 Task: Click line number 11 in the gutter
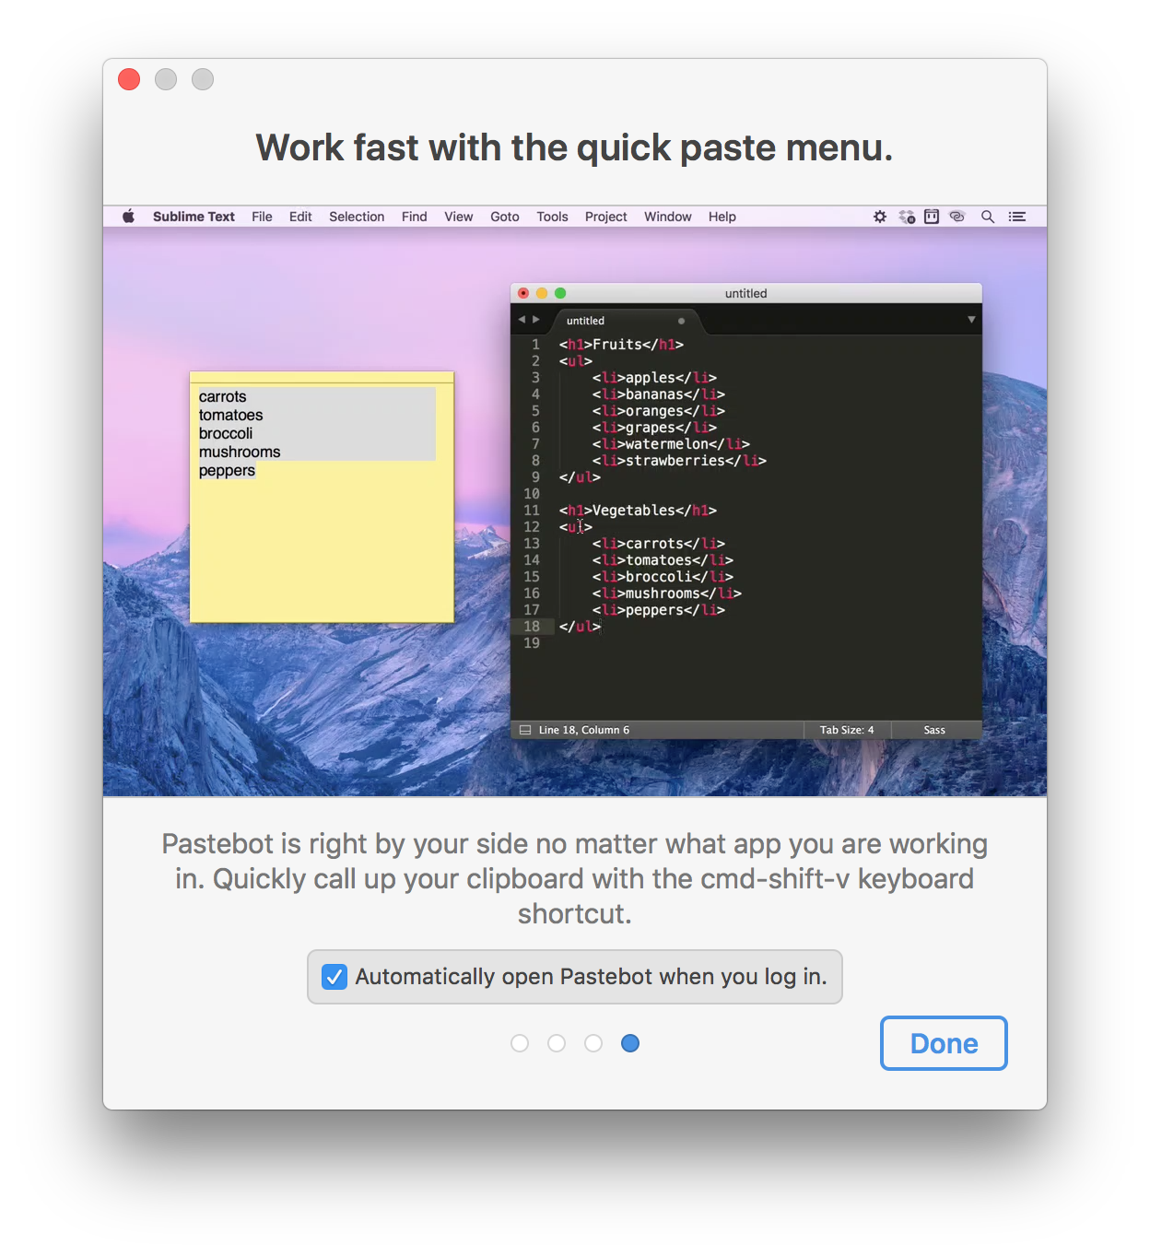coord(532,511)
